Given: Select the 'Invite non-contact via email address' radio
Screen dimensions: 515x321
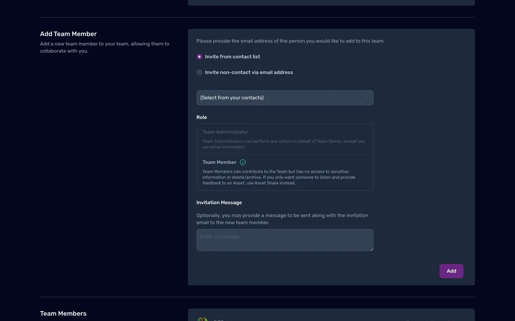Looking at the screenshot, I should [x=199, y=72].
